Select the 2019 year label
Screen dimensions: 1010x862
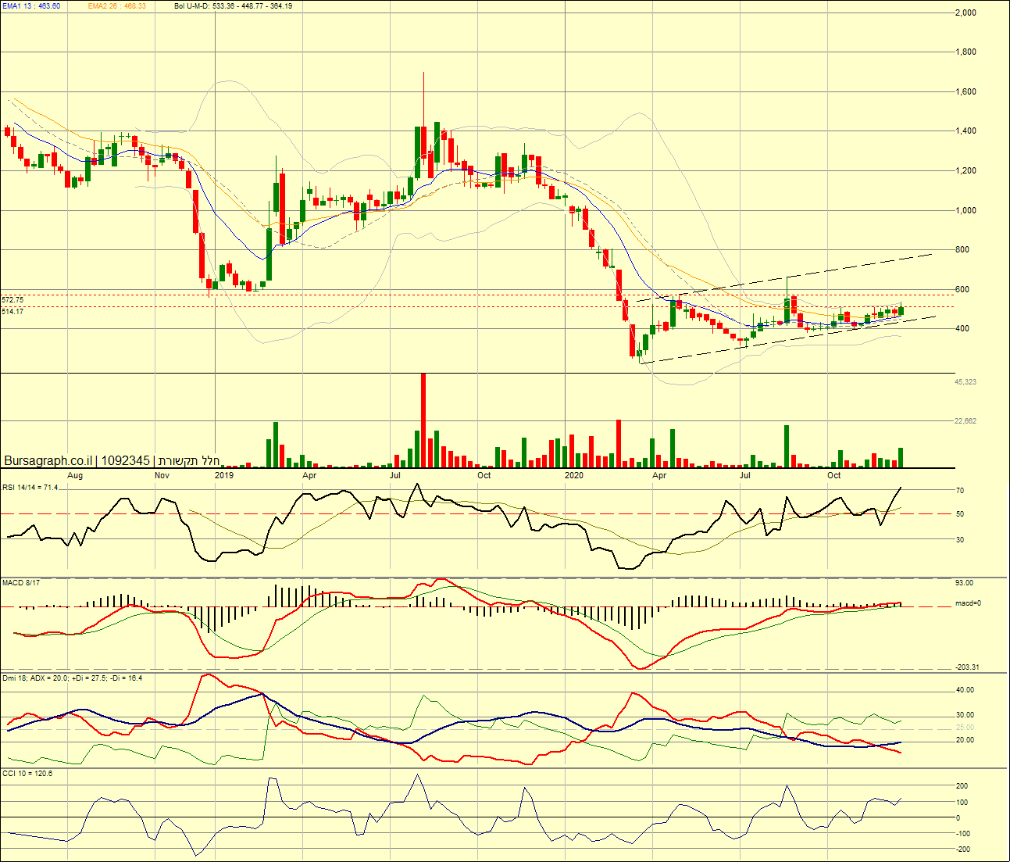pos(224,475)
